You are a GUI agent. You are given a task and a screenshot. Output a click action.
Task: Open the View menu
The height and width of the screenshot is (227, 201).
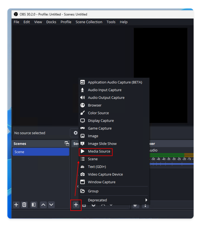[38, 22]
